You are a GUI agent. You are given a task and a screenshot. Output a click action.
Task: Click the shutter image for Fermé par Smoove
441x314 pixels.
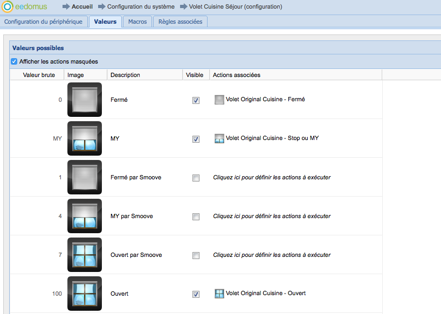click(x=85, y=177)
